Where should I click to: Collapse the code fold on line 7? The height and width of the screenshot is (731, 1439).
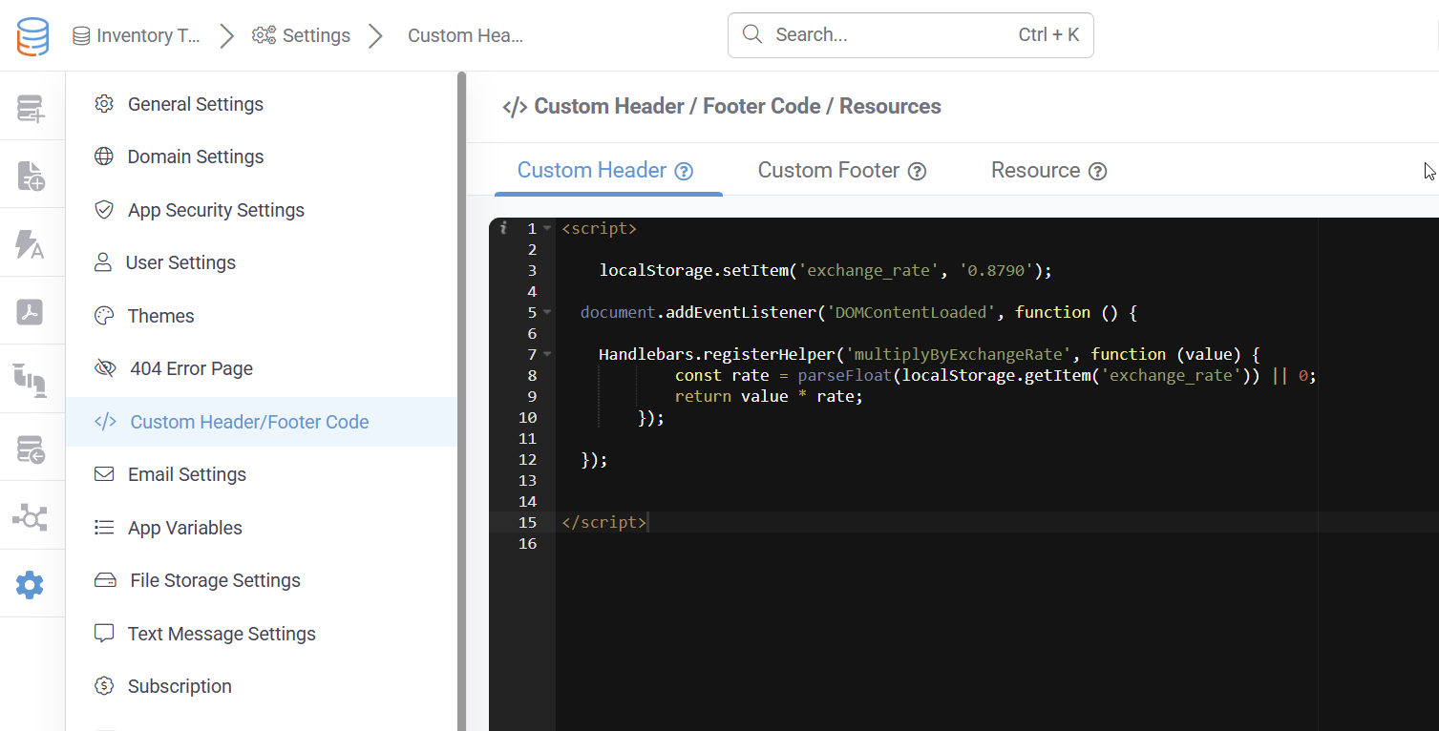tap(547, 355)
